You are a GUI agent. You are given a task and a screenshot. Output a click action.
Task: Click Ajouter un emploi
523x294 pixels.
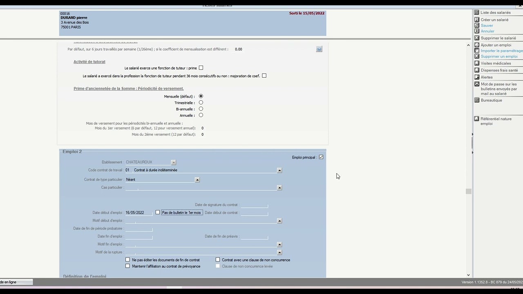[496, 45]
